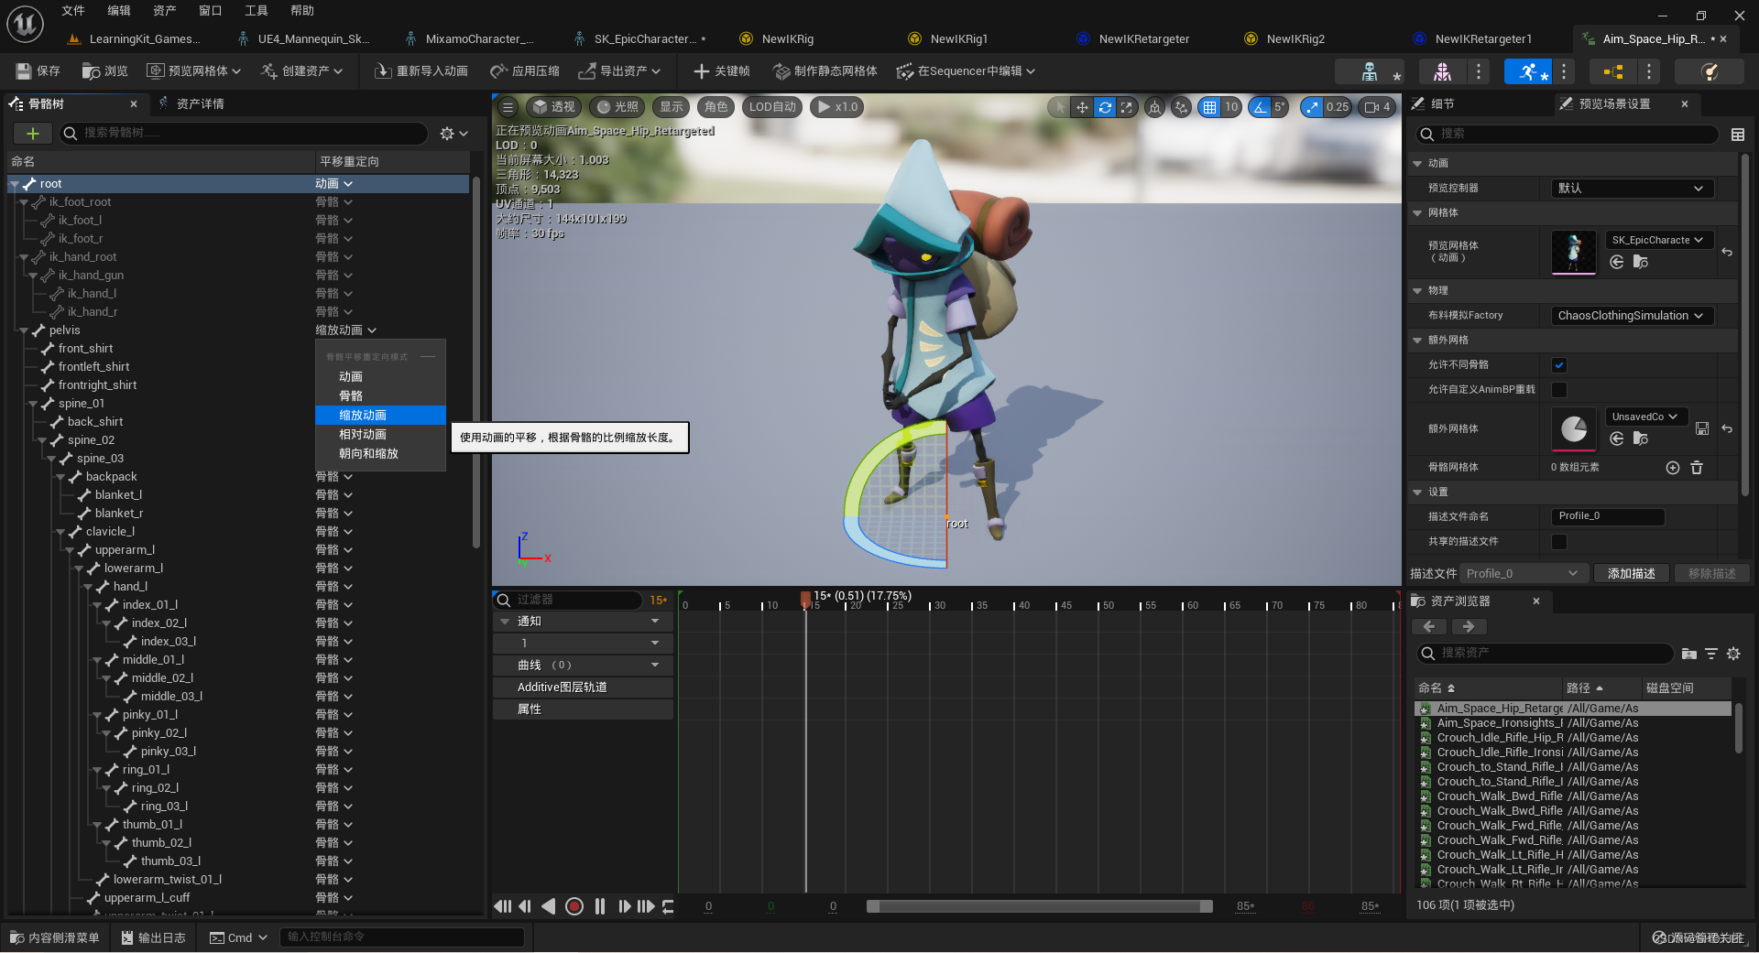This screenshot has height=953, width=1759.
Task: Click the 重新导入动画 button
Action: (421, 71)
